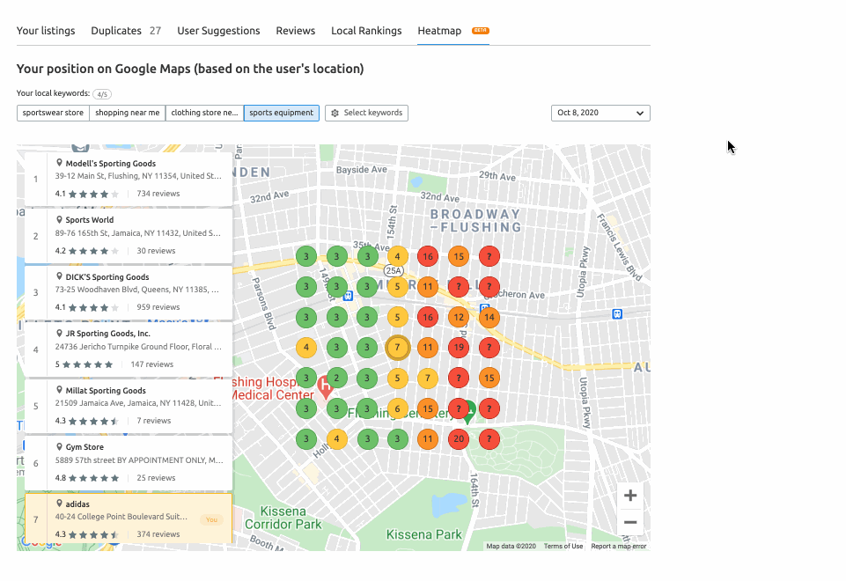
Task: Enable the shopping near me keyword filter
Action: click(x=128, y=113)
